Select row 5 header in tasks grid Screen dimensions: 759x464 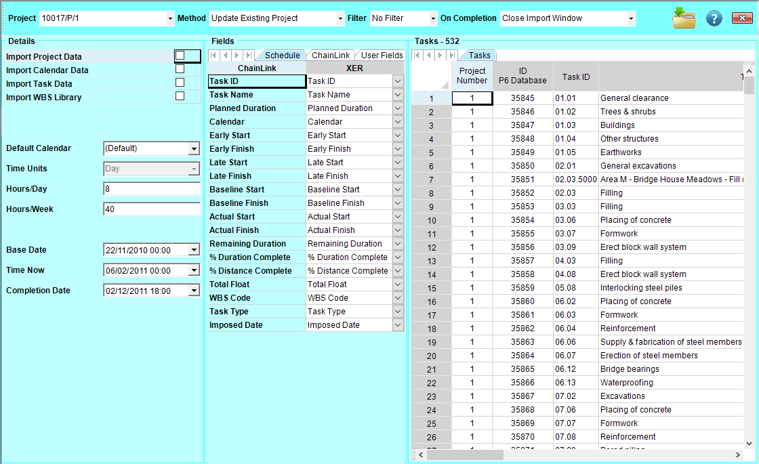point(431,152)
